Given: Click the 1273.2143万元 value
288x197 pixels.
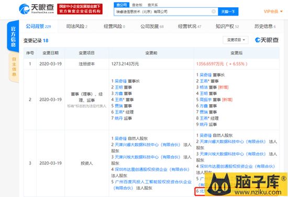Looking at the screenshot, I should click(125, 64).
